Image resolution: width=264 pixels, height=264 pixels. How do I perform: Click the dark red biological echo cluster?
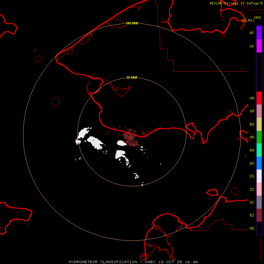(x=131, y=138)
